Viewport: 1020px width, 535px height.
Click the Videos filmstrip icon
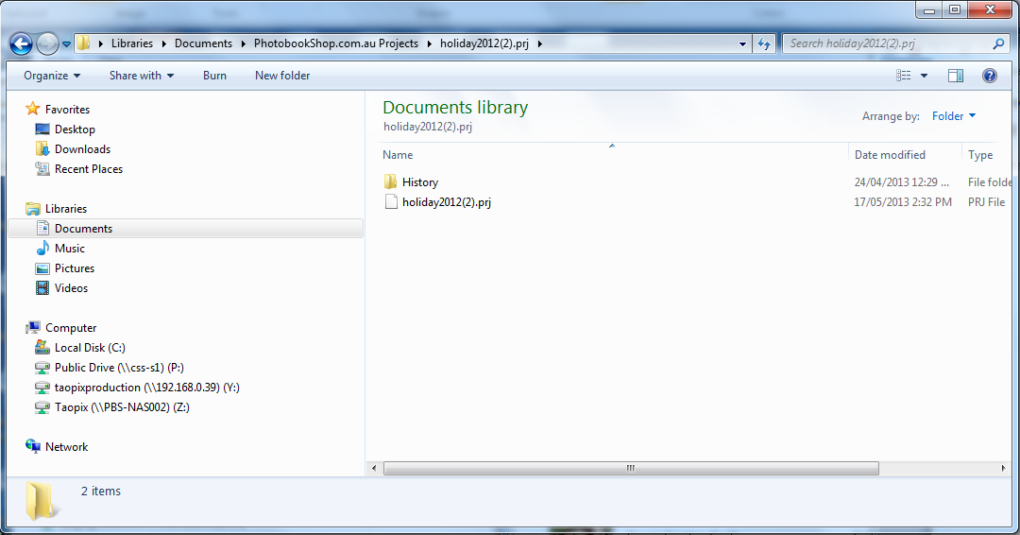(42, 287)
